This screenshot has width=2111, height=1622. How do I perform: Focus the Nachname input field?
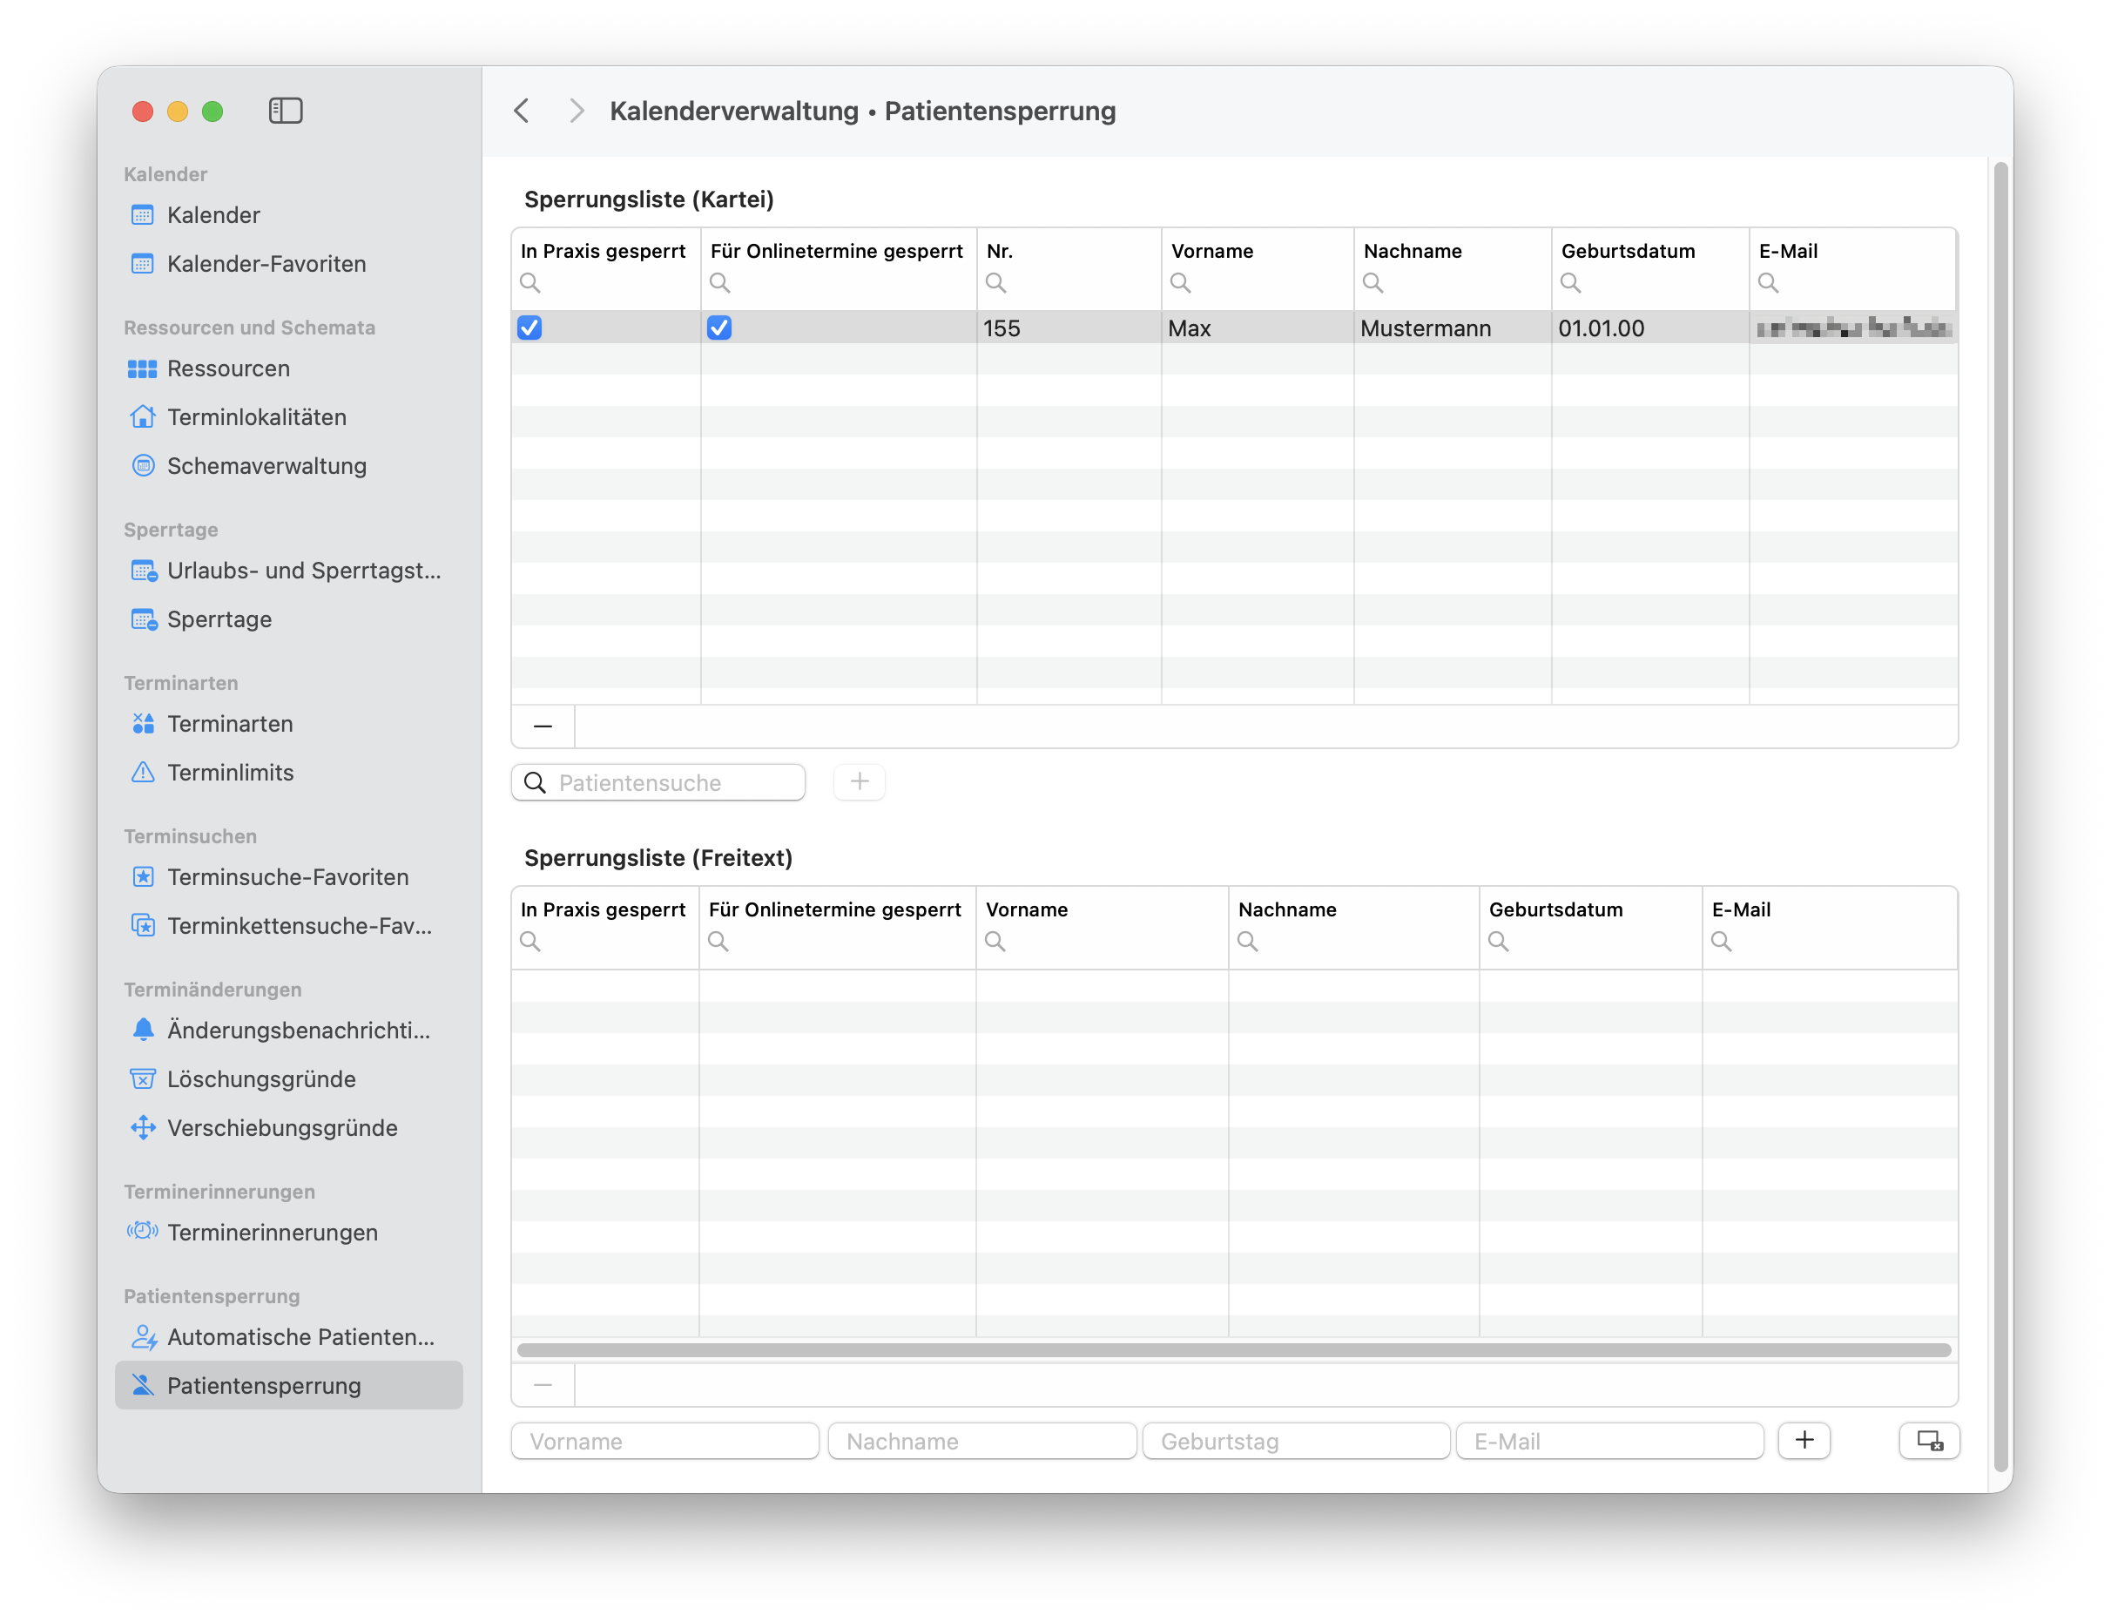[981, 1441]
